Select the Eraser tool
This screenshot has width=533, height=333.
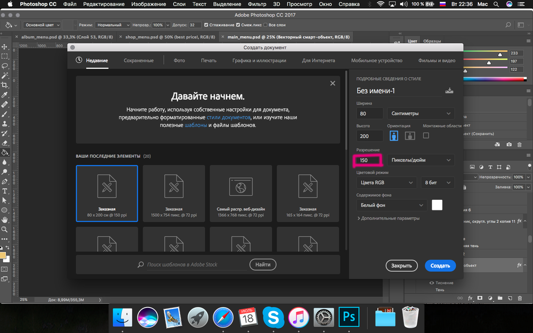pos(5,143)
